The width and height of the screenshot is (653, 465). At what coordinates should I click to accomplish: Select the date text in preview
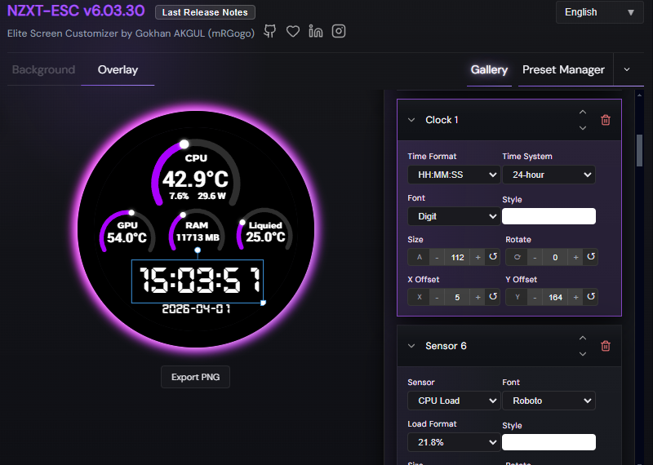click(x=196, y=308)
